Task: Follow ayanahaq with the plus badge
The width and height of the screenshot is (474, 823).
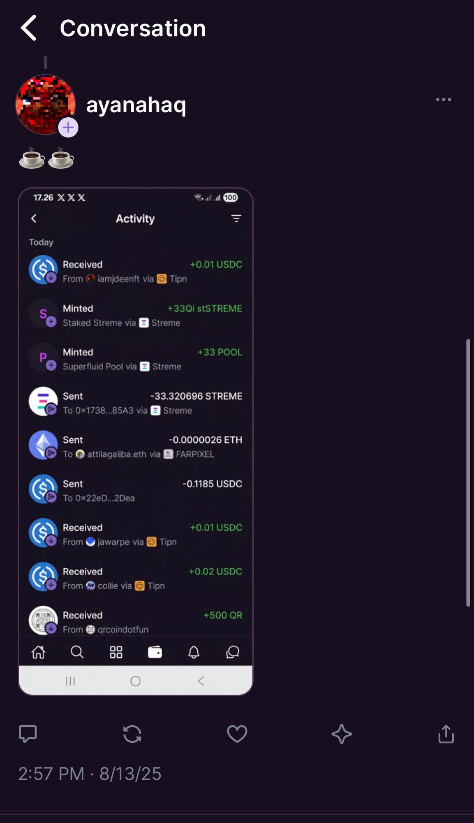Action: 68,128
